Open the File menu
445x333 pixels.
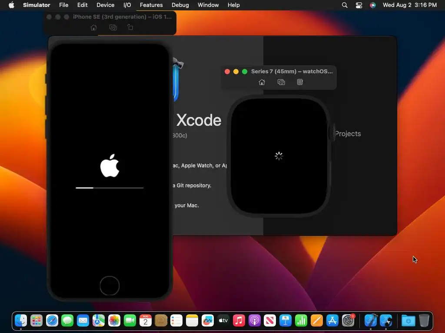pos(63,5)
